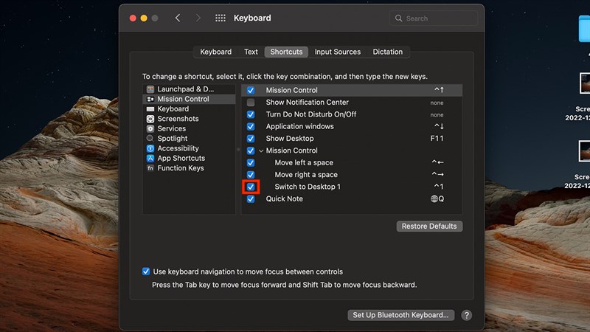Open the show-all preferences grid icon
This screenshot has width=590, height=332.
(221, 18)
